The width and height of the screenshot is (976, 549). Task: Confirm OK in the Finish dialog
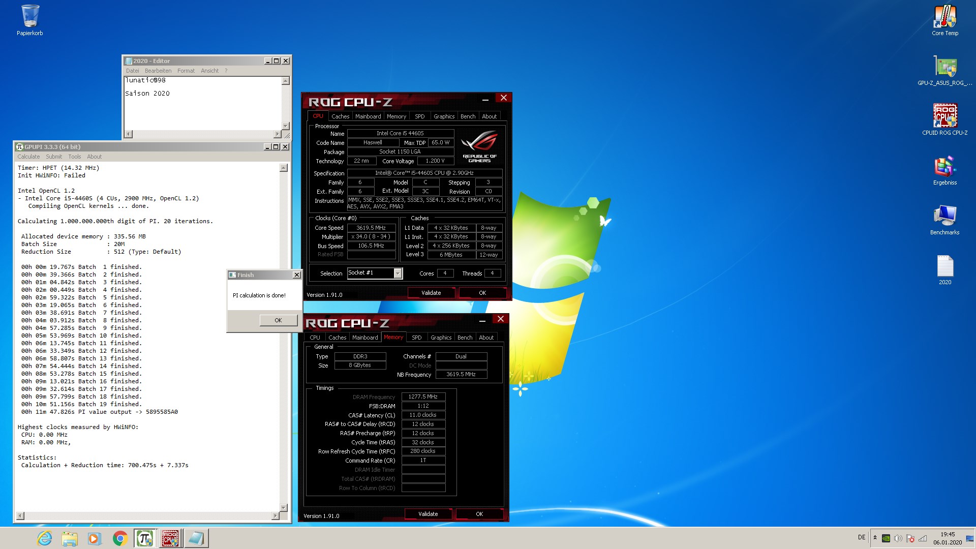[278, 320]
